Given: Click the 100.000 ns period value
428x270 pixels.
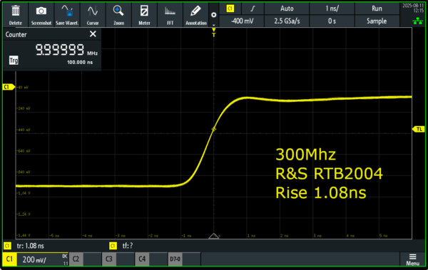Looking at the screenshot, I should click(80, 62).
